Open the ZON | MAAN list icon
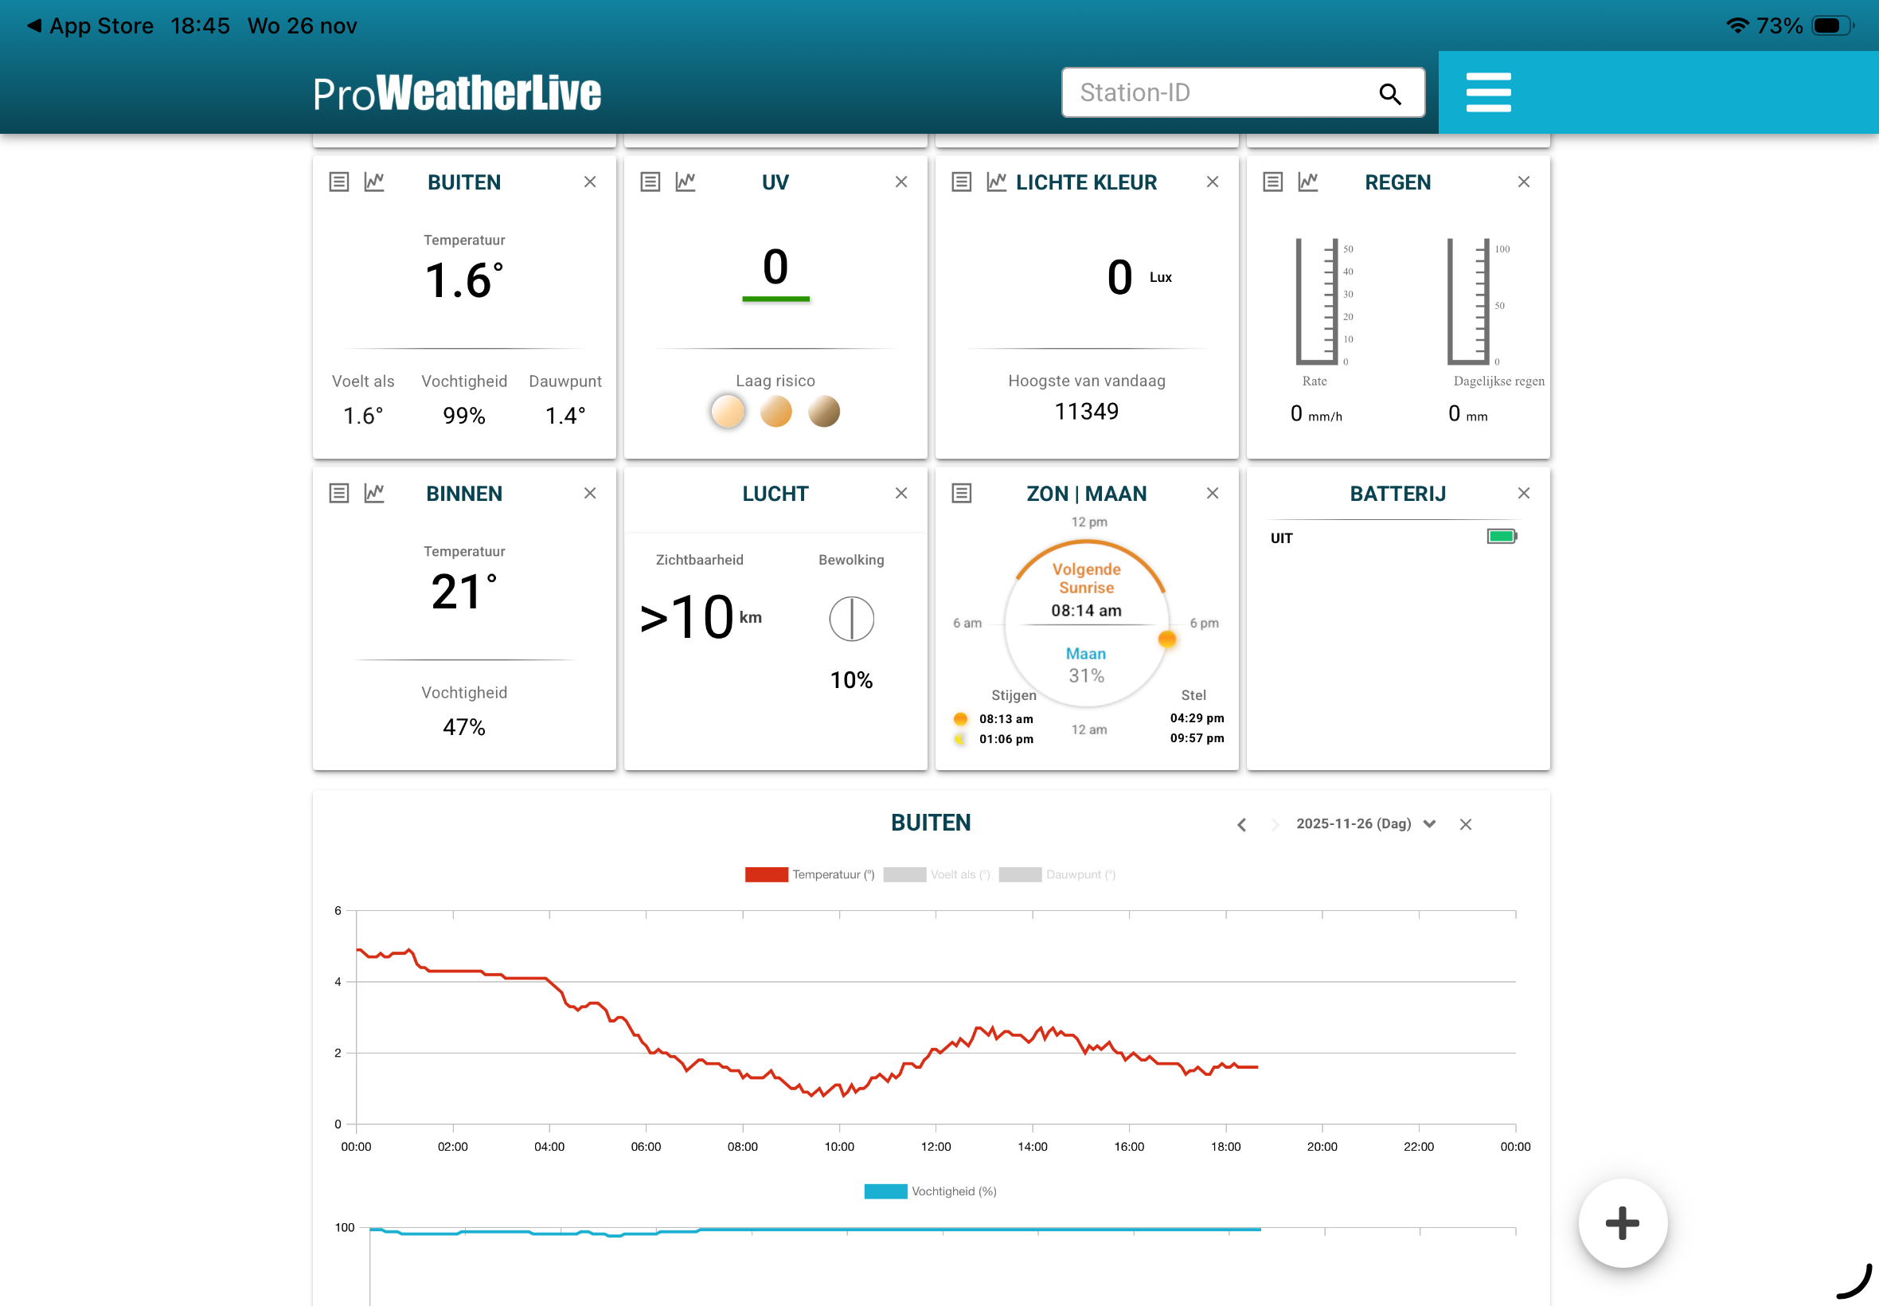Screen dimensions: 1879x1306 961,493
